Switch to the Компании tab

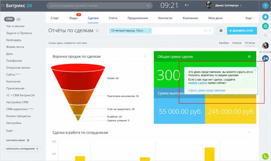(190, 18)
